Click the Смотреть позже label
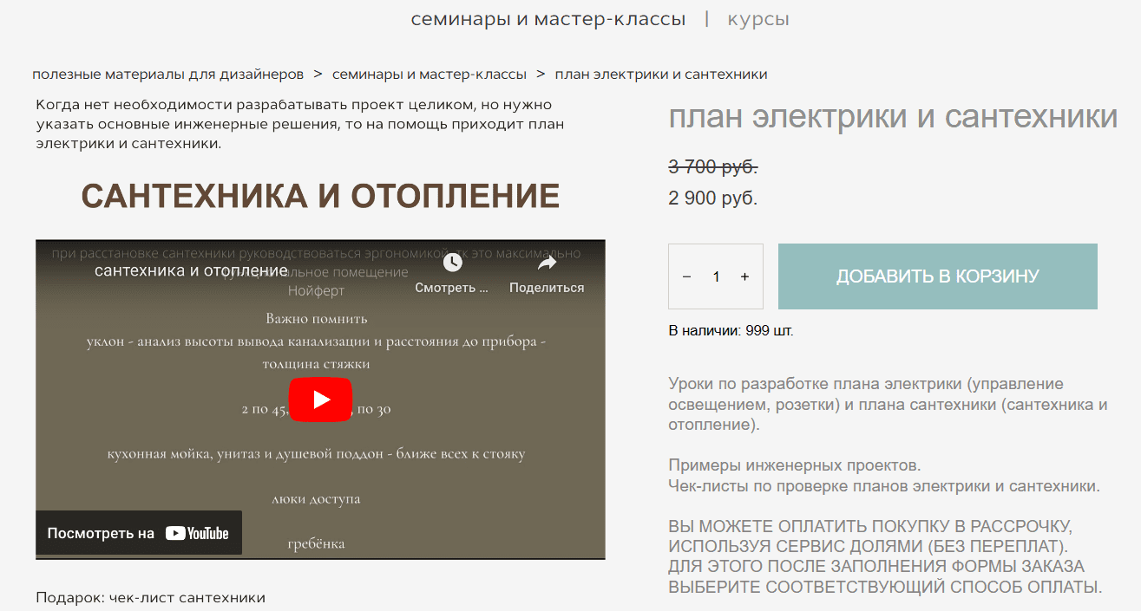Screen dimensions: 1141x611 tap(451, 288)
